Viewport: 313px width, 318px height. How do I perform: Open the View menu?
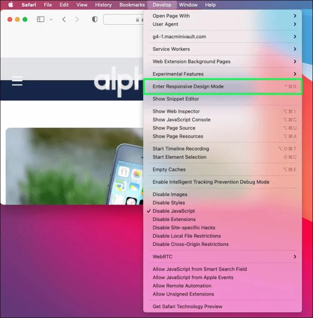click(82, 5)
